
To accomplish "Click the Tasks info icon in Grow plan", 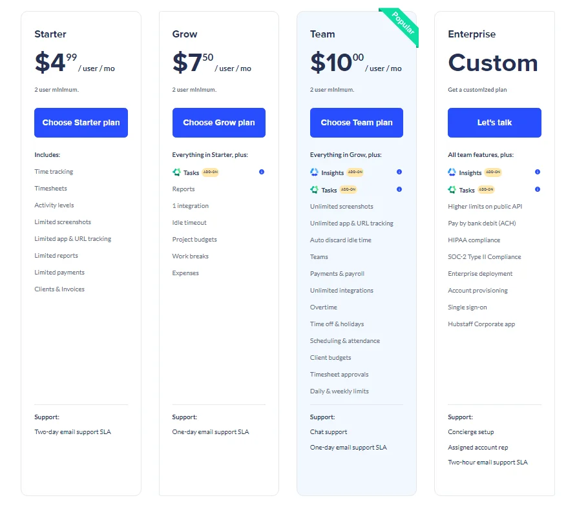I will click(x=261, y=172).
